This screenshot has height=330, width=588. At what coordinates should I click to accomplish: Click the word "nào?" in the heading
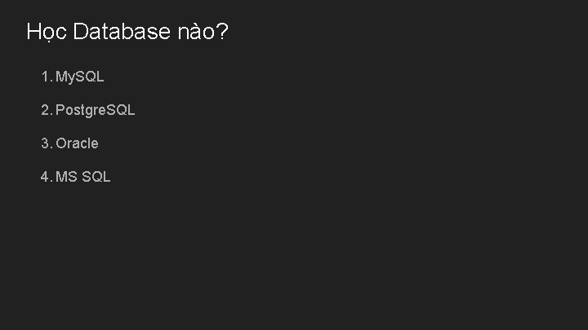click(x=203, y=31)
